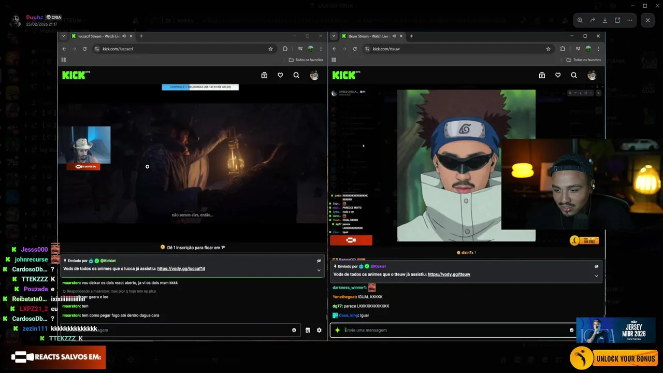The height and width of the screenshot is (373, 663).
Task: Go back in the luccacrf window
Action: pyautogui.click(x=64, y=49)
